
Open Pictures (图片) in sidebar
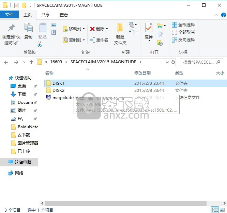point(18,111)
